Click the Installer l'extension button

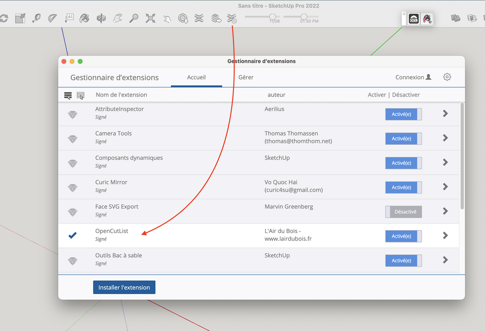[125, 287]
